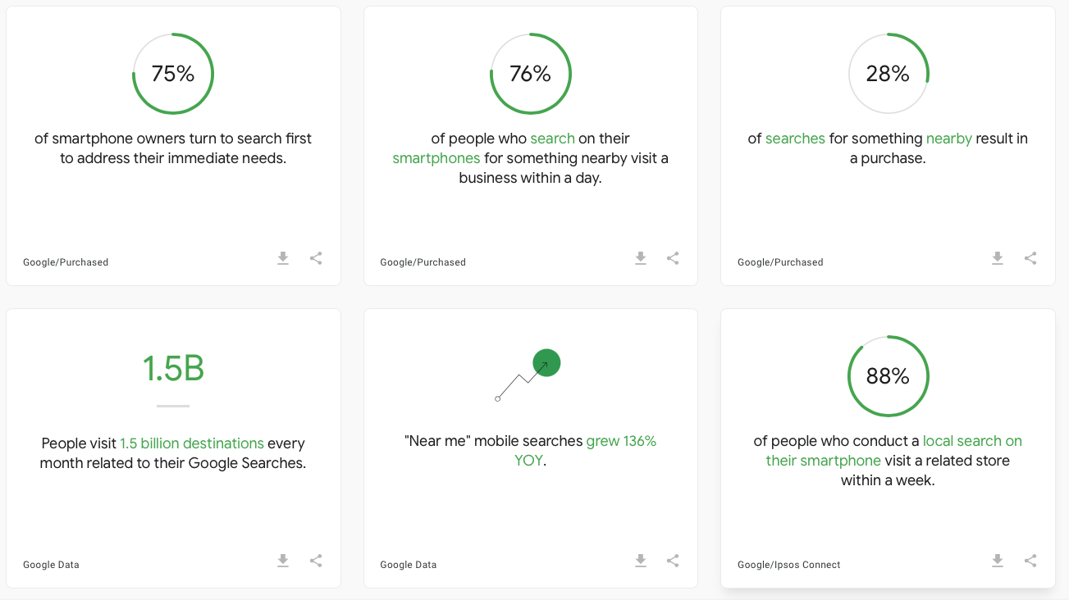Click the 88% circular progress ring
1069x600 pixels.
point(888,376)
